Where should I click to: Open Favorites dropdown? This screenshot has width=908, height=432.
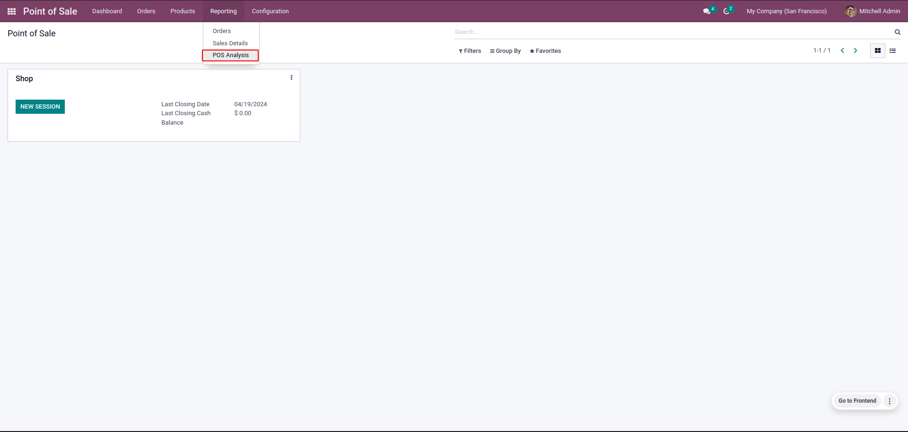(545, 51)
